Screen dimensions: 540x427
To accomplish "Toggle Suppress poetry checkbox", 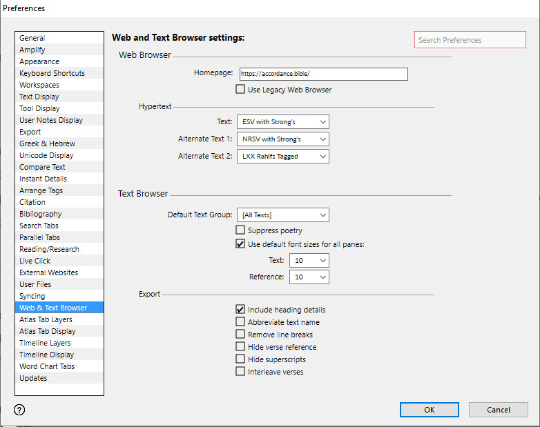I will (x=240, y=230).
